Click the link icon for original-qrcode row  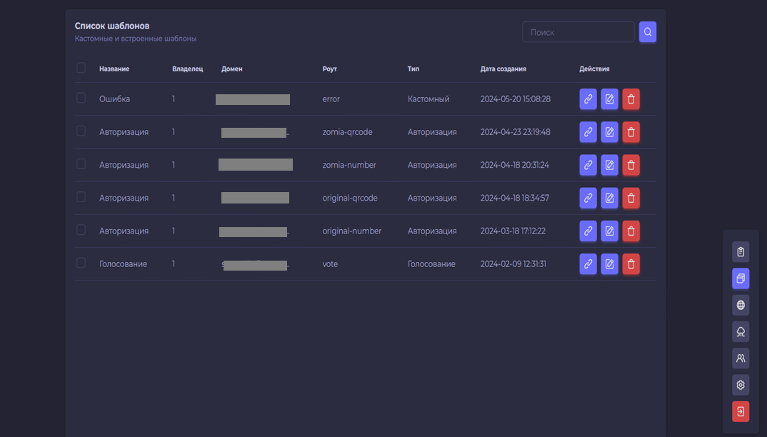coord(588,198)
